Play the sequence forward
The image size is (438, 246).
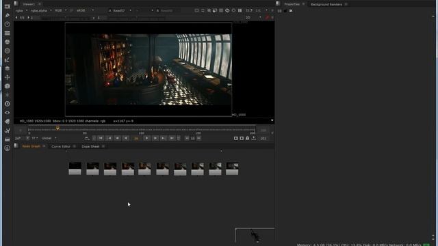(146, 138)
